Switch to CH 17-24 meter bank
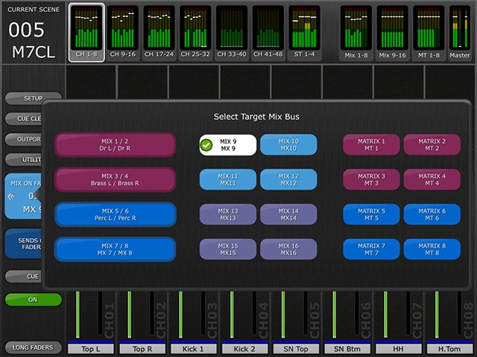 click(159, 31)
